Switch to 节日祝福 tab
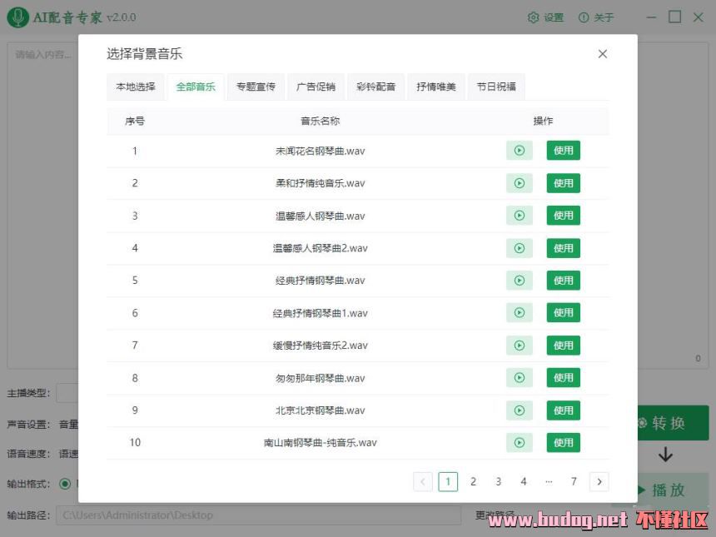 pos(496,87)
